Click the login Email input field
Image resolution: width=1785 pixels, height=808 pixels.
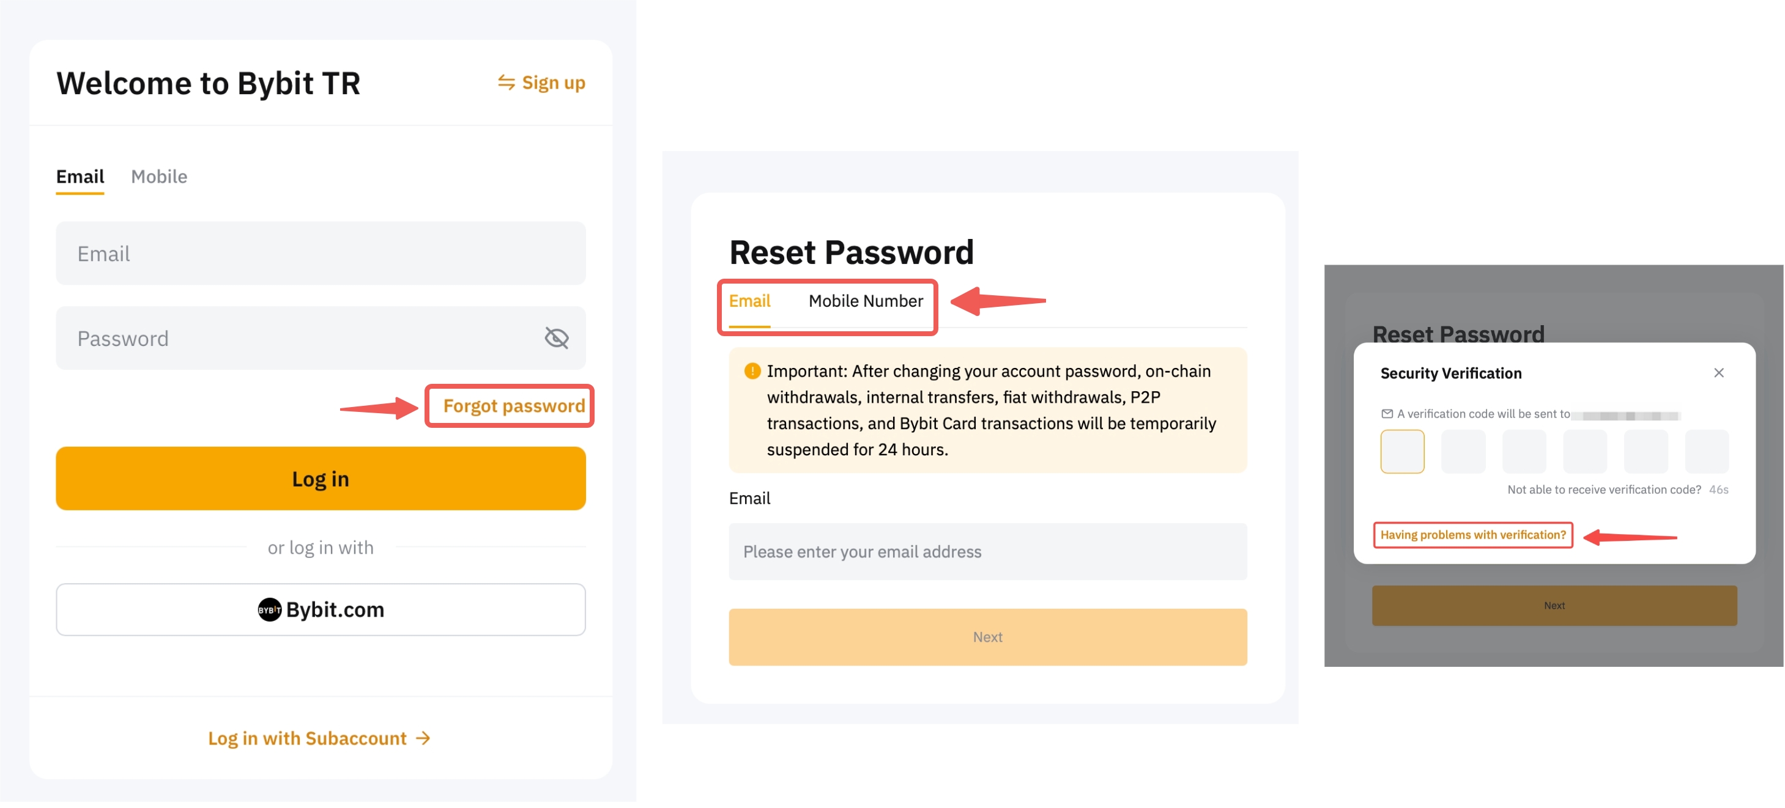pyautogui.click(x=321, y=254)
